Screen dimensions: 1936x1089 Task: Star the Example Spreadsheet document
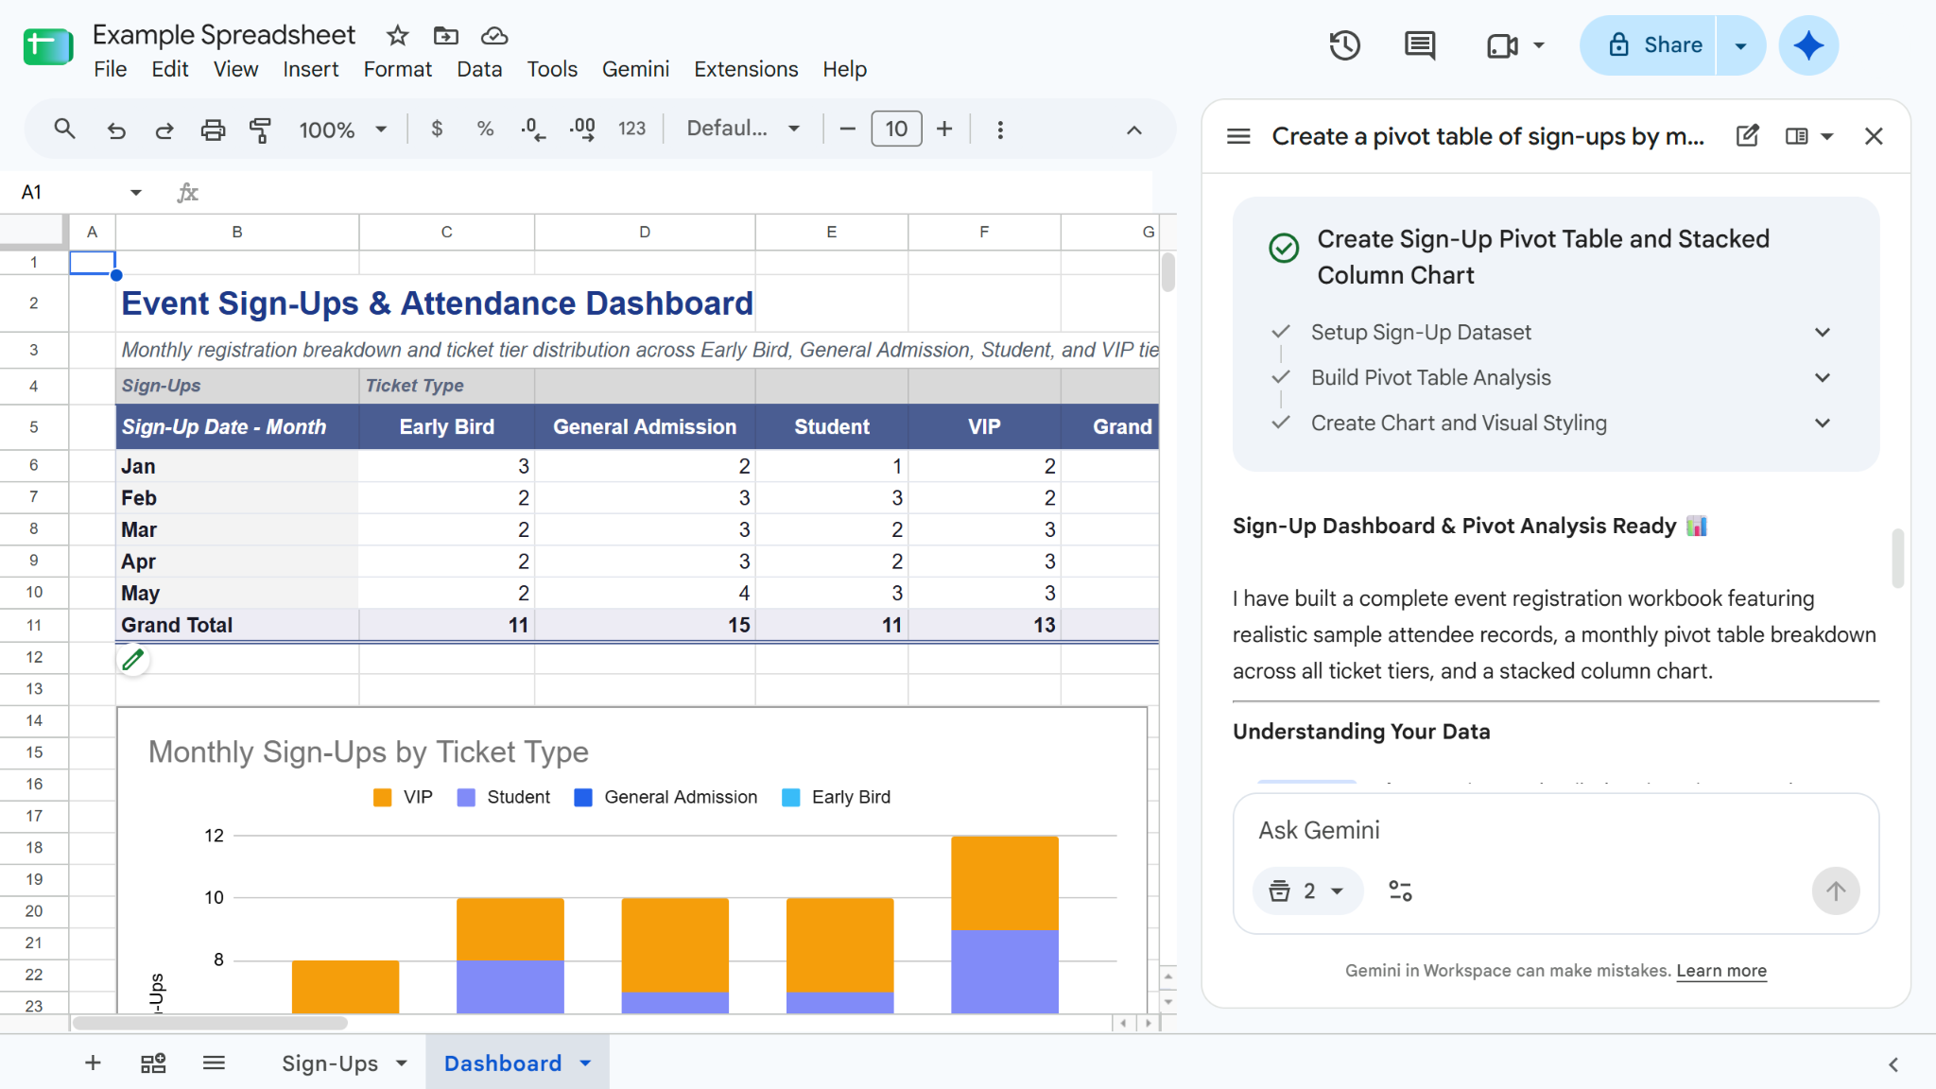[398, 36]
